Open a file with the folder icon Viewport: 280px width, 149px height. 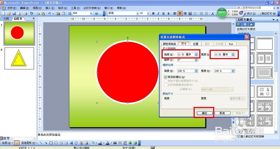9,13
